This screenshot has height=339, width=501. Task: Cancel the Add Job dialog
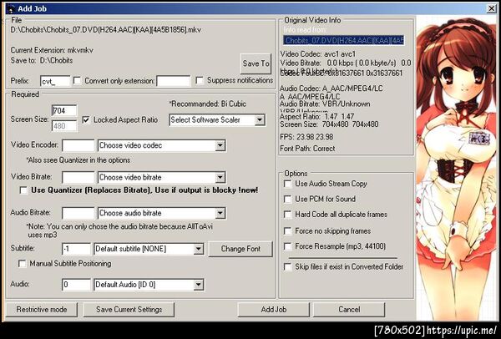coord(349,309)
